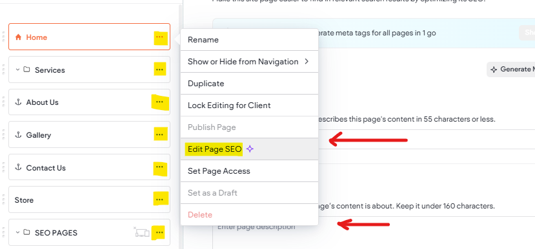The width and height of the screenshot is (535, 249).
Task: Click the '55 characters or less' hint text
Action: point(459,120)
